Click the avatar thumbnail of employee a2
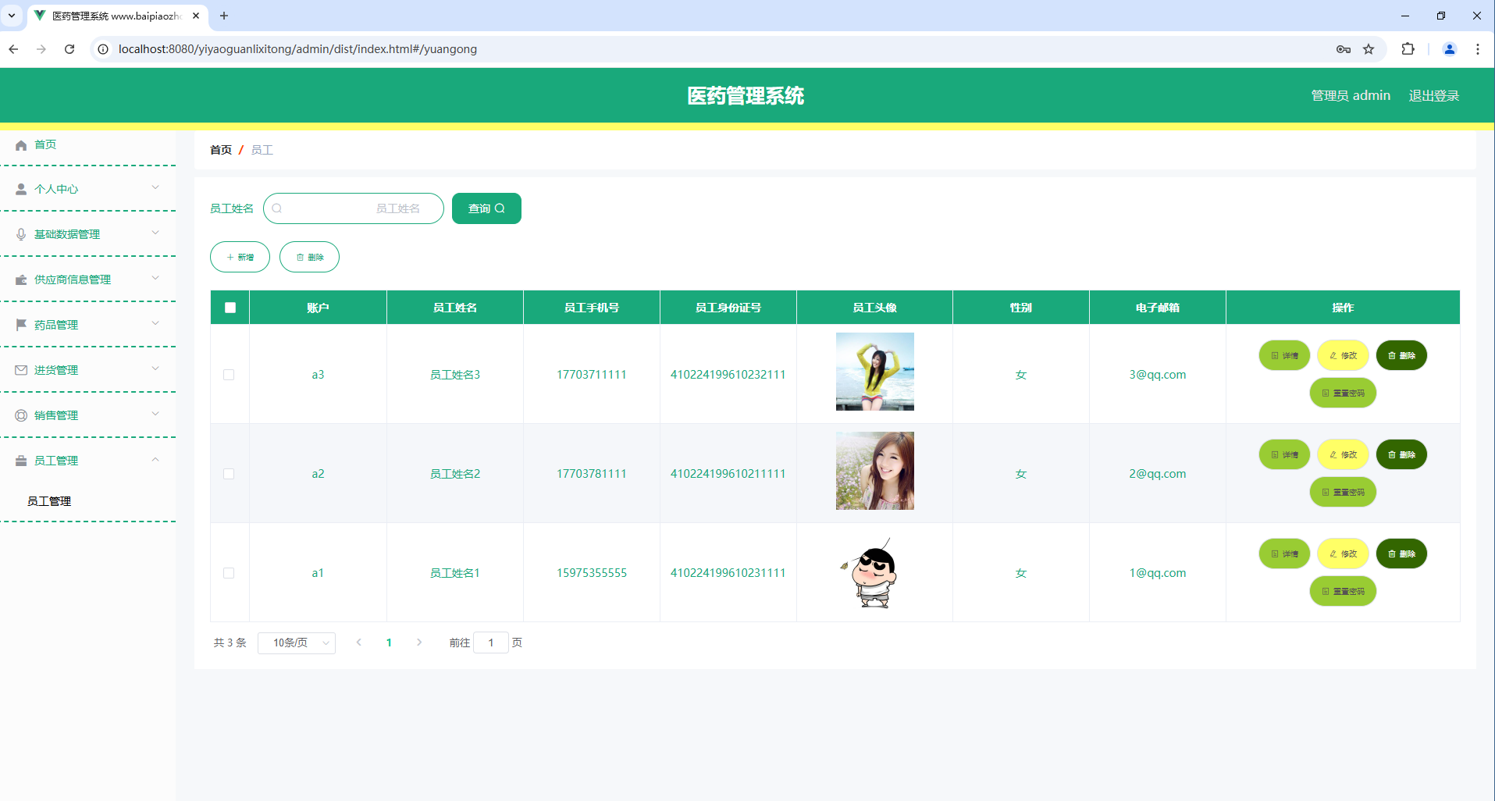Screen dimensions: 1495x801 click(874, 471)
